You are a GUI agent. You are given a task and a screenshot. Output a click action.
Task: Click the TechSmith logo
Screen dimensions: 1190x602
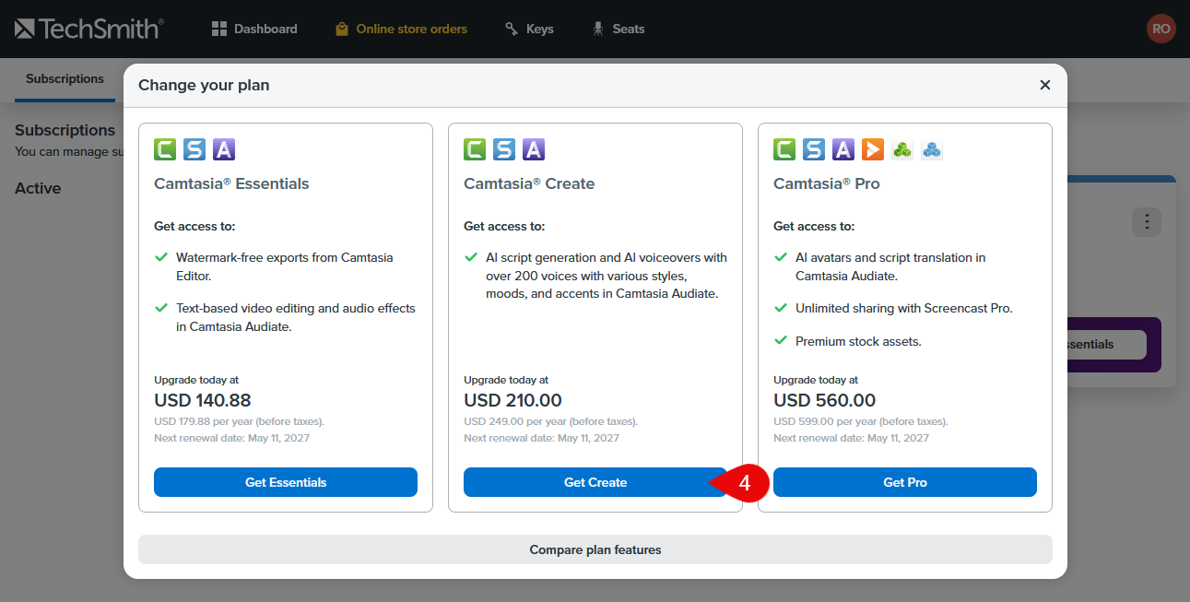[x=89, y=29]
